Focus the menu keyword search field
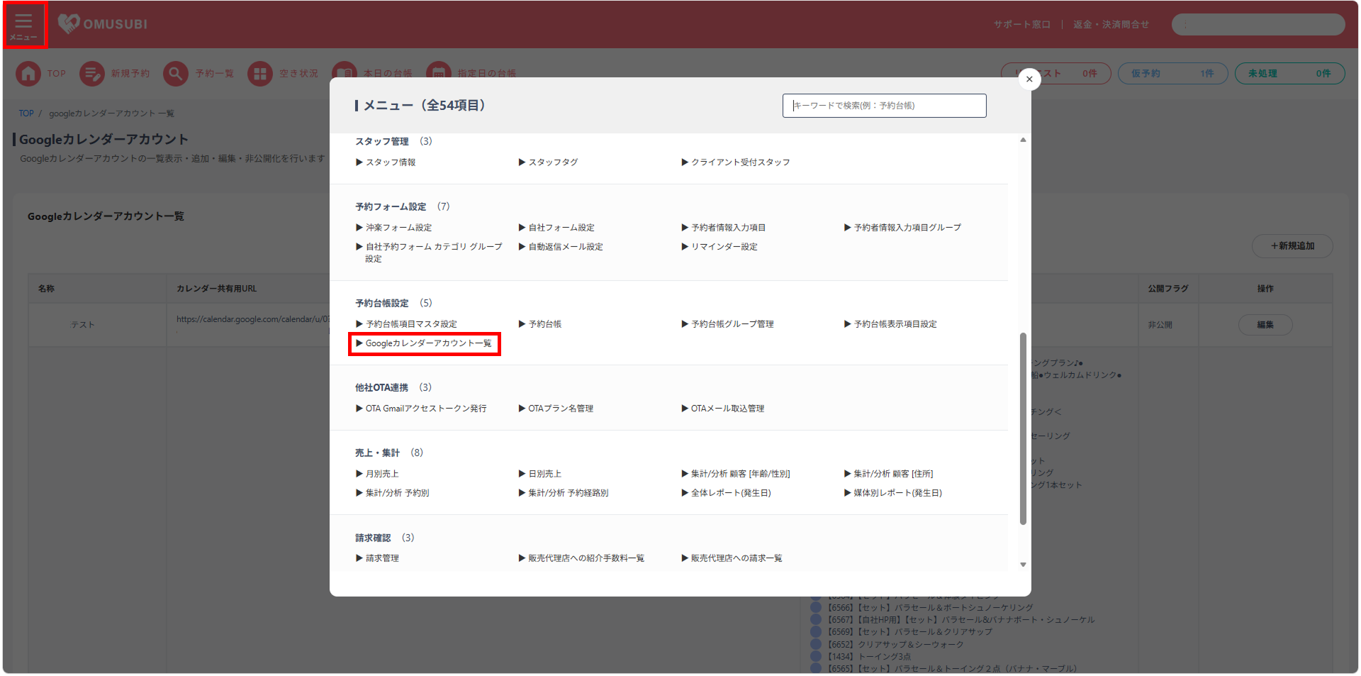The height and width of the screenshot is (676, 1361). 884,106
